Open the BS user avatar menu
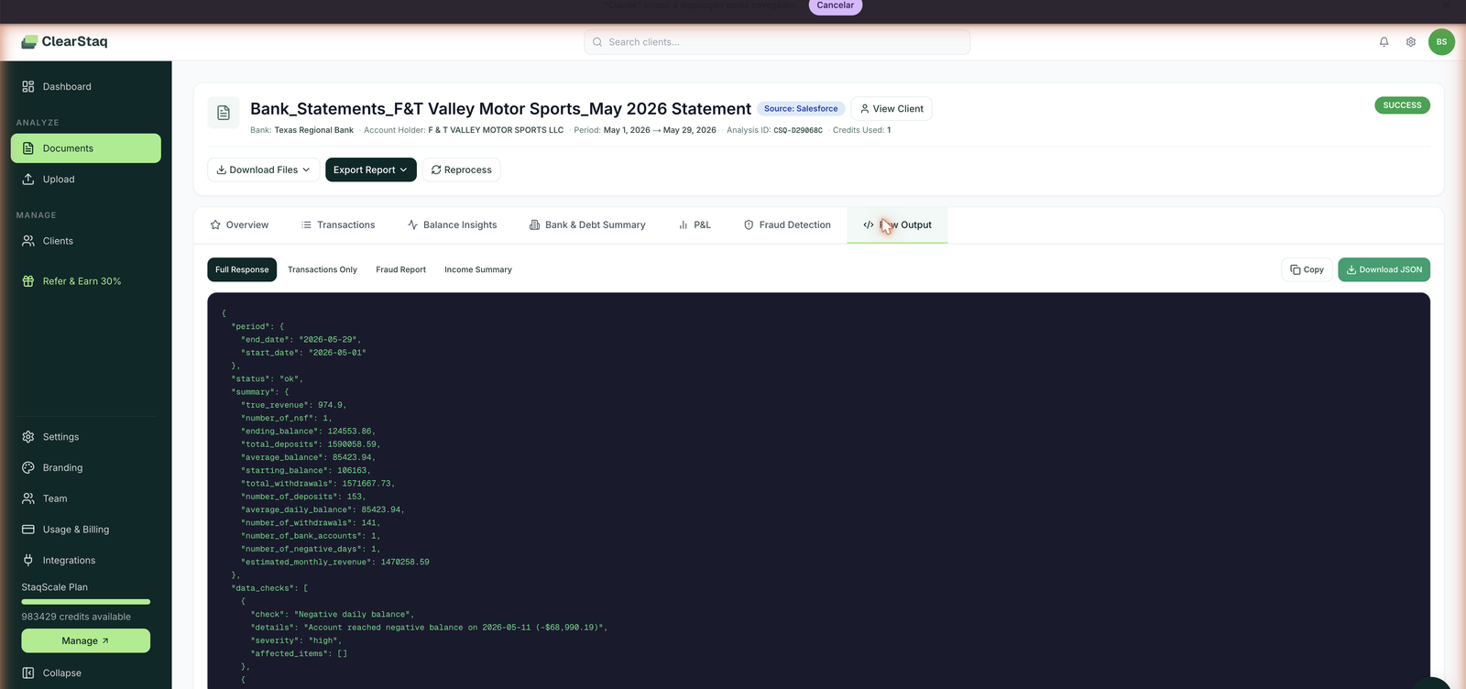Screen dimensions: 1466x689 point(1441,42)
